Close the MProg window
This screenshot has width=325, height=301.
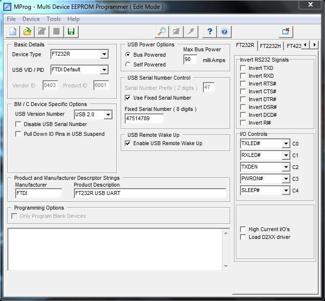coord(310,4)
